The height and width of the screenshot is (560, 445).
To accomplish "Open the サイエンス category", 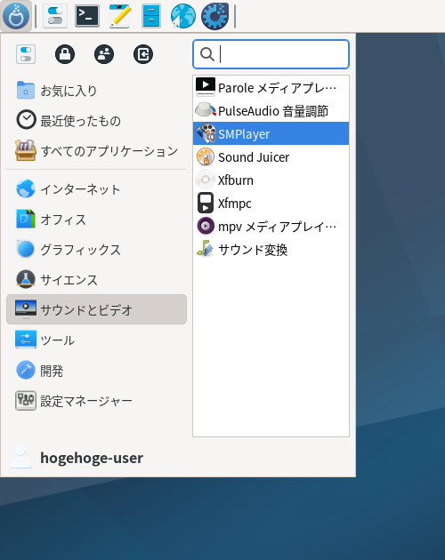I will pos(97,280).
